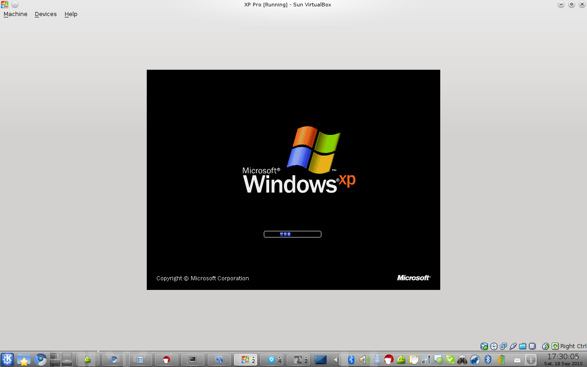Click the second Bluetooth tray icon
587x367 pixels.
tap(488, 360)
